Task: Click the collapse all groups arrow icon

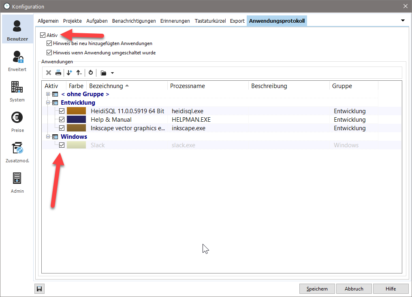Action: [x=79, y=73]
